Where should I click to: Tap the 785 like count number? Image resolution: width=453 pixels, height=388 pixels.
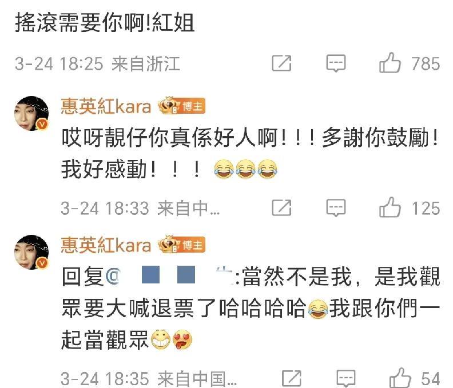point(426,63)
